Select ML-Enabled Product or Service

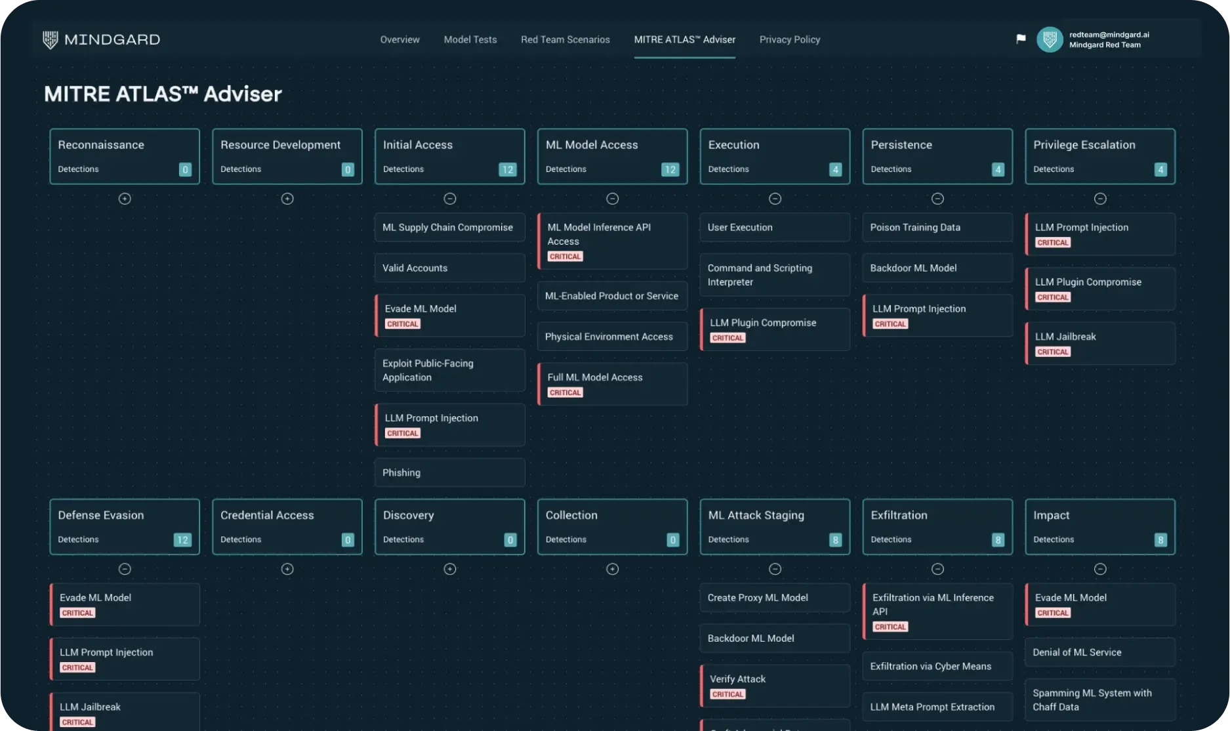(613, 296)
